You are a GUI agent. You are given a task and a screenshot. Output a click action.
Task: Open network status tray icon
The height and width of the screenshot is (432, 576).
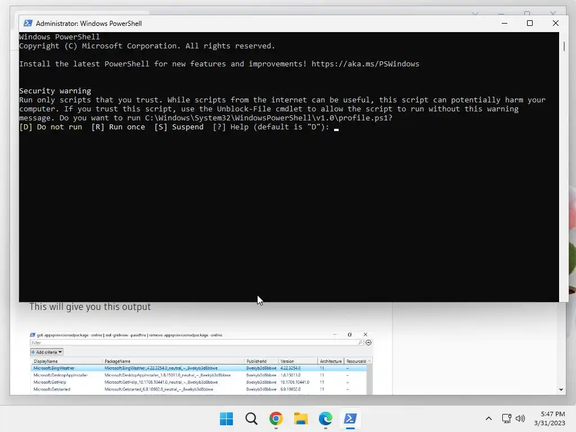(x=507, y=418)
